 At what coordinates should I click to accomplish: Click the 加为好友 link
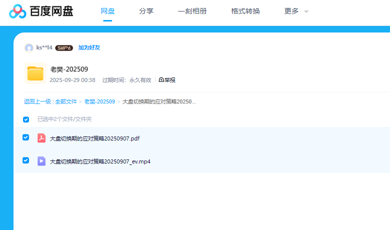click(89, 47)
